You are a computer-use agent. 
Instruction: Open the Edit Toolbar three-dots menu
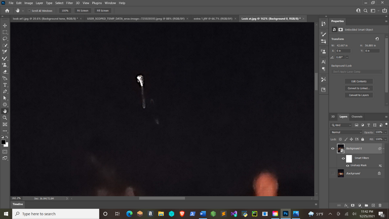pos(5,131)
